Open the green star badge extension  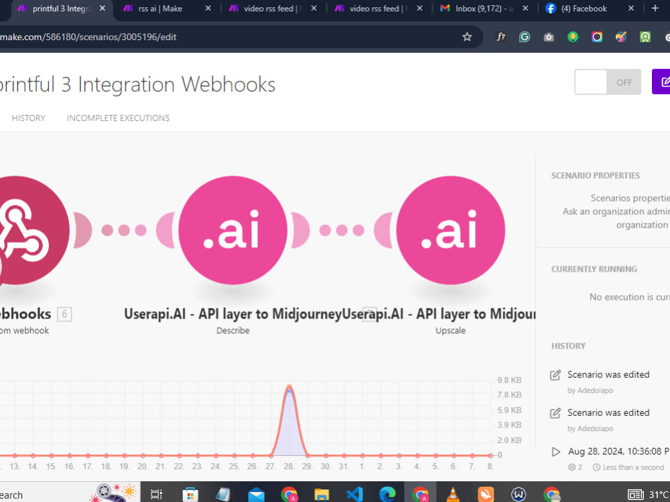click(645, 37)
